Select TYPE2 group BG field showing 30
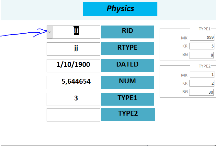 [x=201, y=92]
